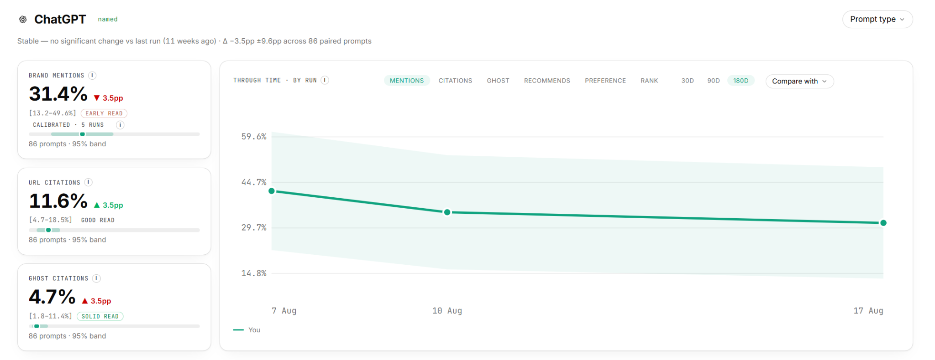Switch to the Recommends chart tab

[x=547, y=81]
